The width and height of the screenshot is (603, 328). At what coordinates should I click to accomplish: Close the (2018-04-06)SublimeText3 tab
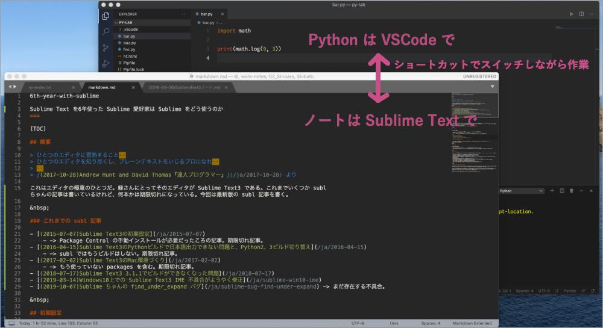pos(226,87)
